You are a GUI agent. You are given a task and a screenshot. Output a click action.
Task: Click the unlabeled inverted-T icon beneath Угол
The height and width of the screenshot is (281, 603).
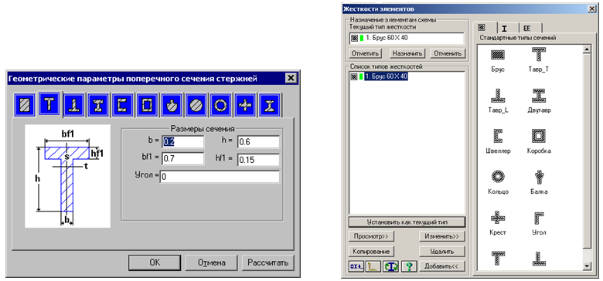[x=539, y=259]
